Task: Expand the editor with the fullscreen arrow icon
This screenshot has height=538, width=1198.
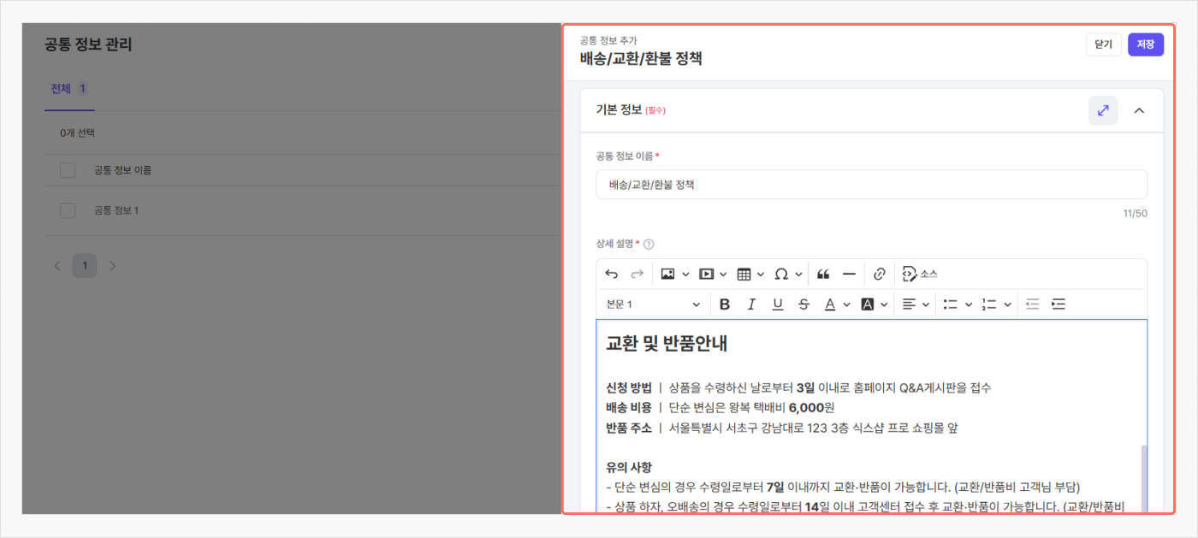Action: 1103,110
